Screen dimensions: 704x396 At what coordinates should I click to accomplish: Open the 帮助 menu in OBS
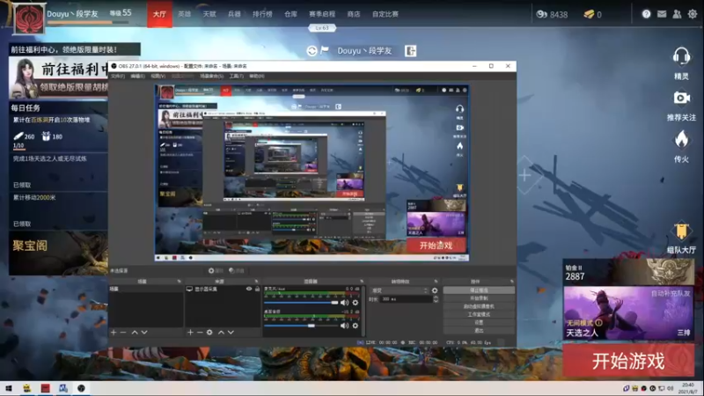tap(256, 77)
